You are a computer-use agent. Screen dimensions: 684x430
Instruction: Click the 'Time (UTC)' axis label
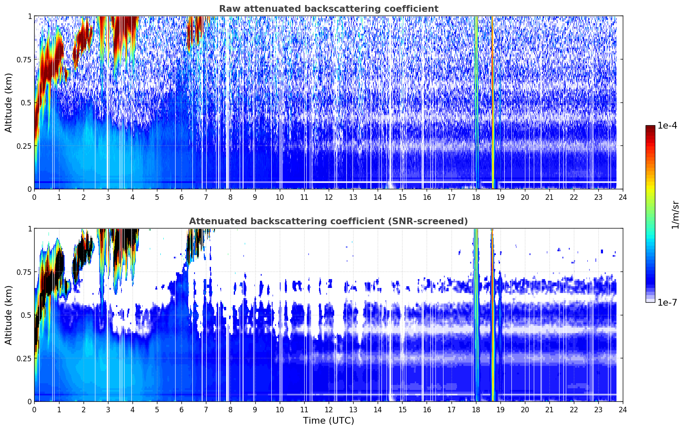pos(328,421)
